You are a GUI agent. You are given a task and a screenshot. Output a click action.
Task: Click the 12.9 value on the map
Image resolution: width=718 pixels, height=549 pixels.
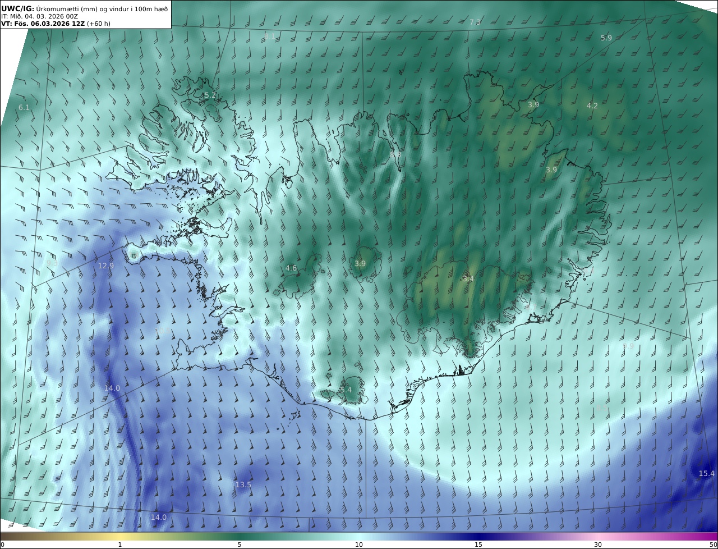click(106, 266)
